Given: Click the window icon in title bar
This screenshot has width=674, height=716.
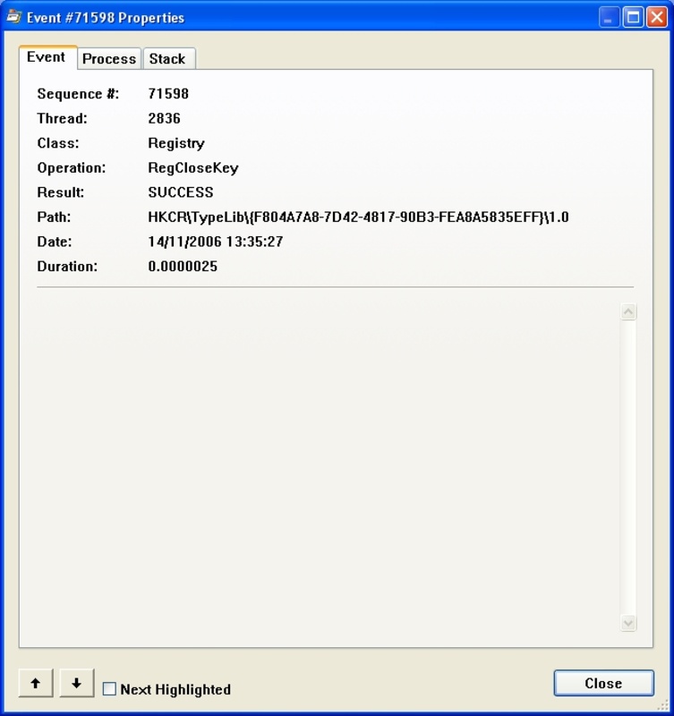Looking at the screenshot, I should click(x=13, y=17).
